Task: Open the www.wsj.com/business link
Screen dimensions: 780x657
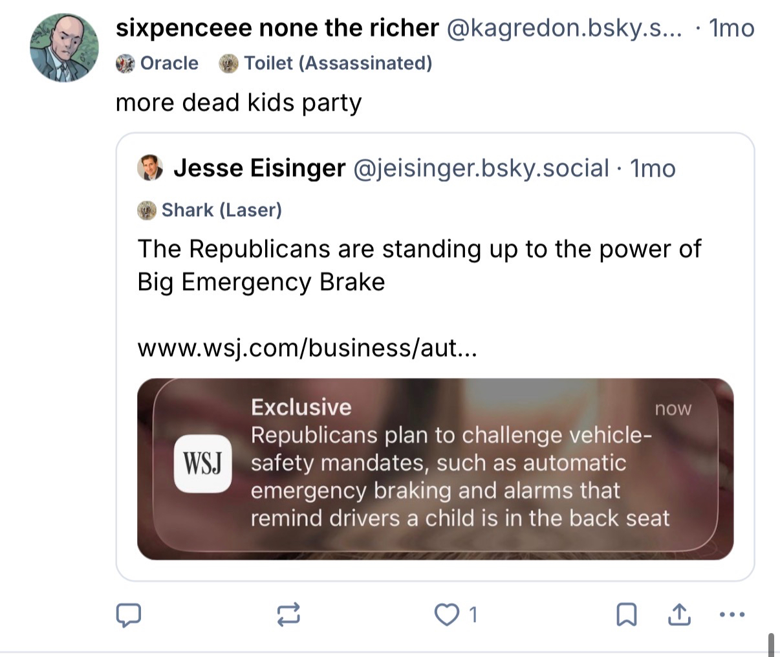Action: (x=307, y=348)
